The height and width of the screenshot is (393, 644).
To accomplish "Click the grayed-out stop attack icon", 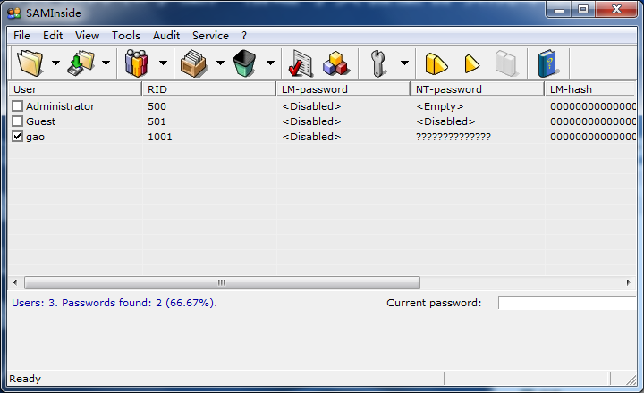I will (506, 63).
